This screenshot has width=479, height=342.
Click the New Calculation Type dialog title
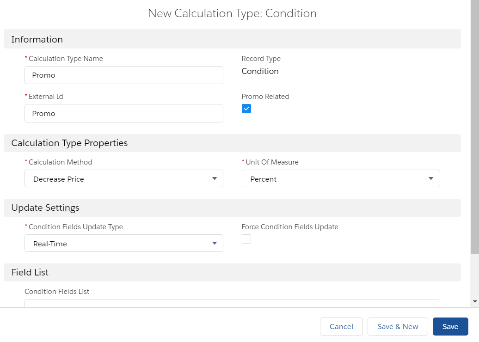(x=232, y=13)
